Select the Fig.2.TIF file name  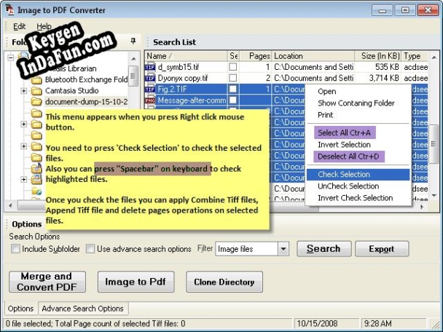coord(172,90)
